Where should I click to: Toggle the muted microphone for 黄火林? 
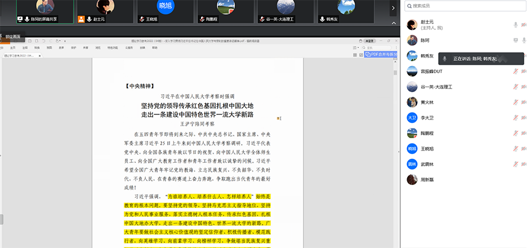click(x=516, y=102)
